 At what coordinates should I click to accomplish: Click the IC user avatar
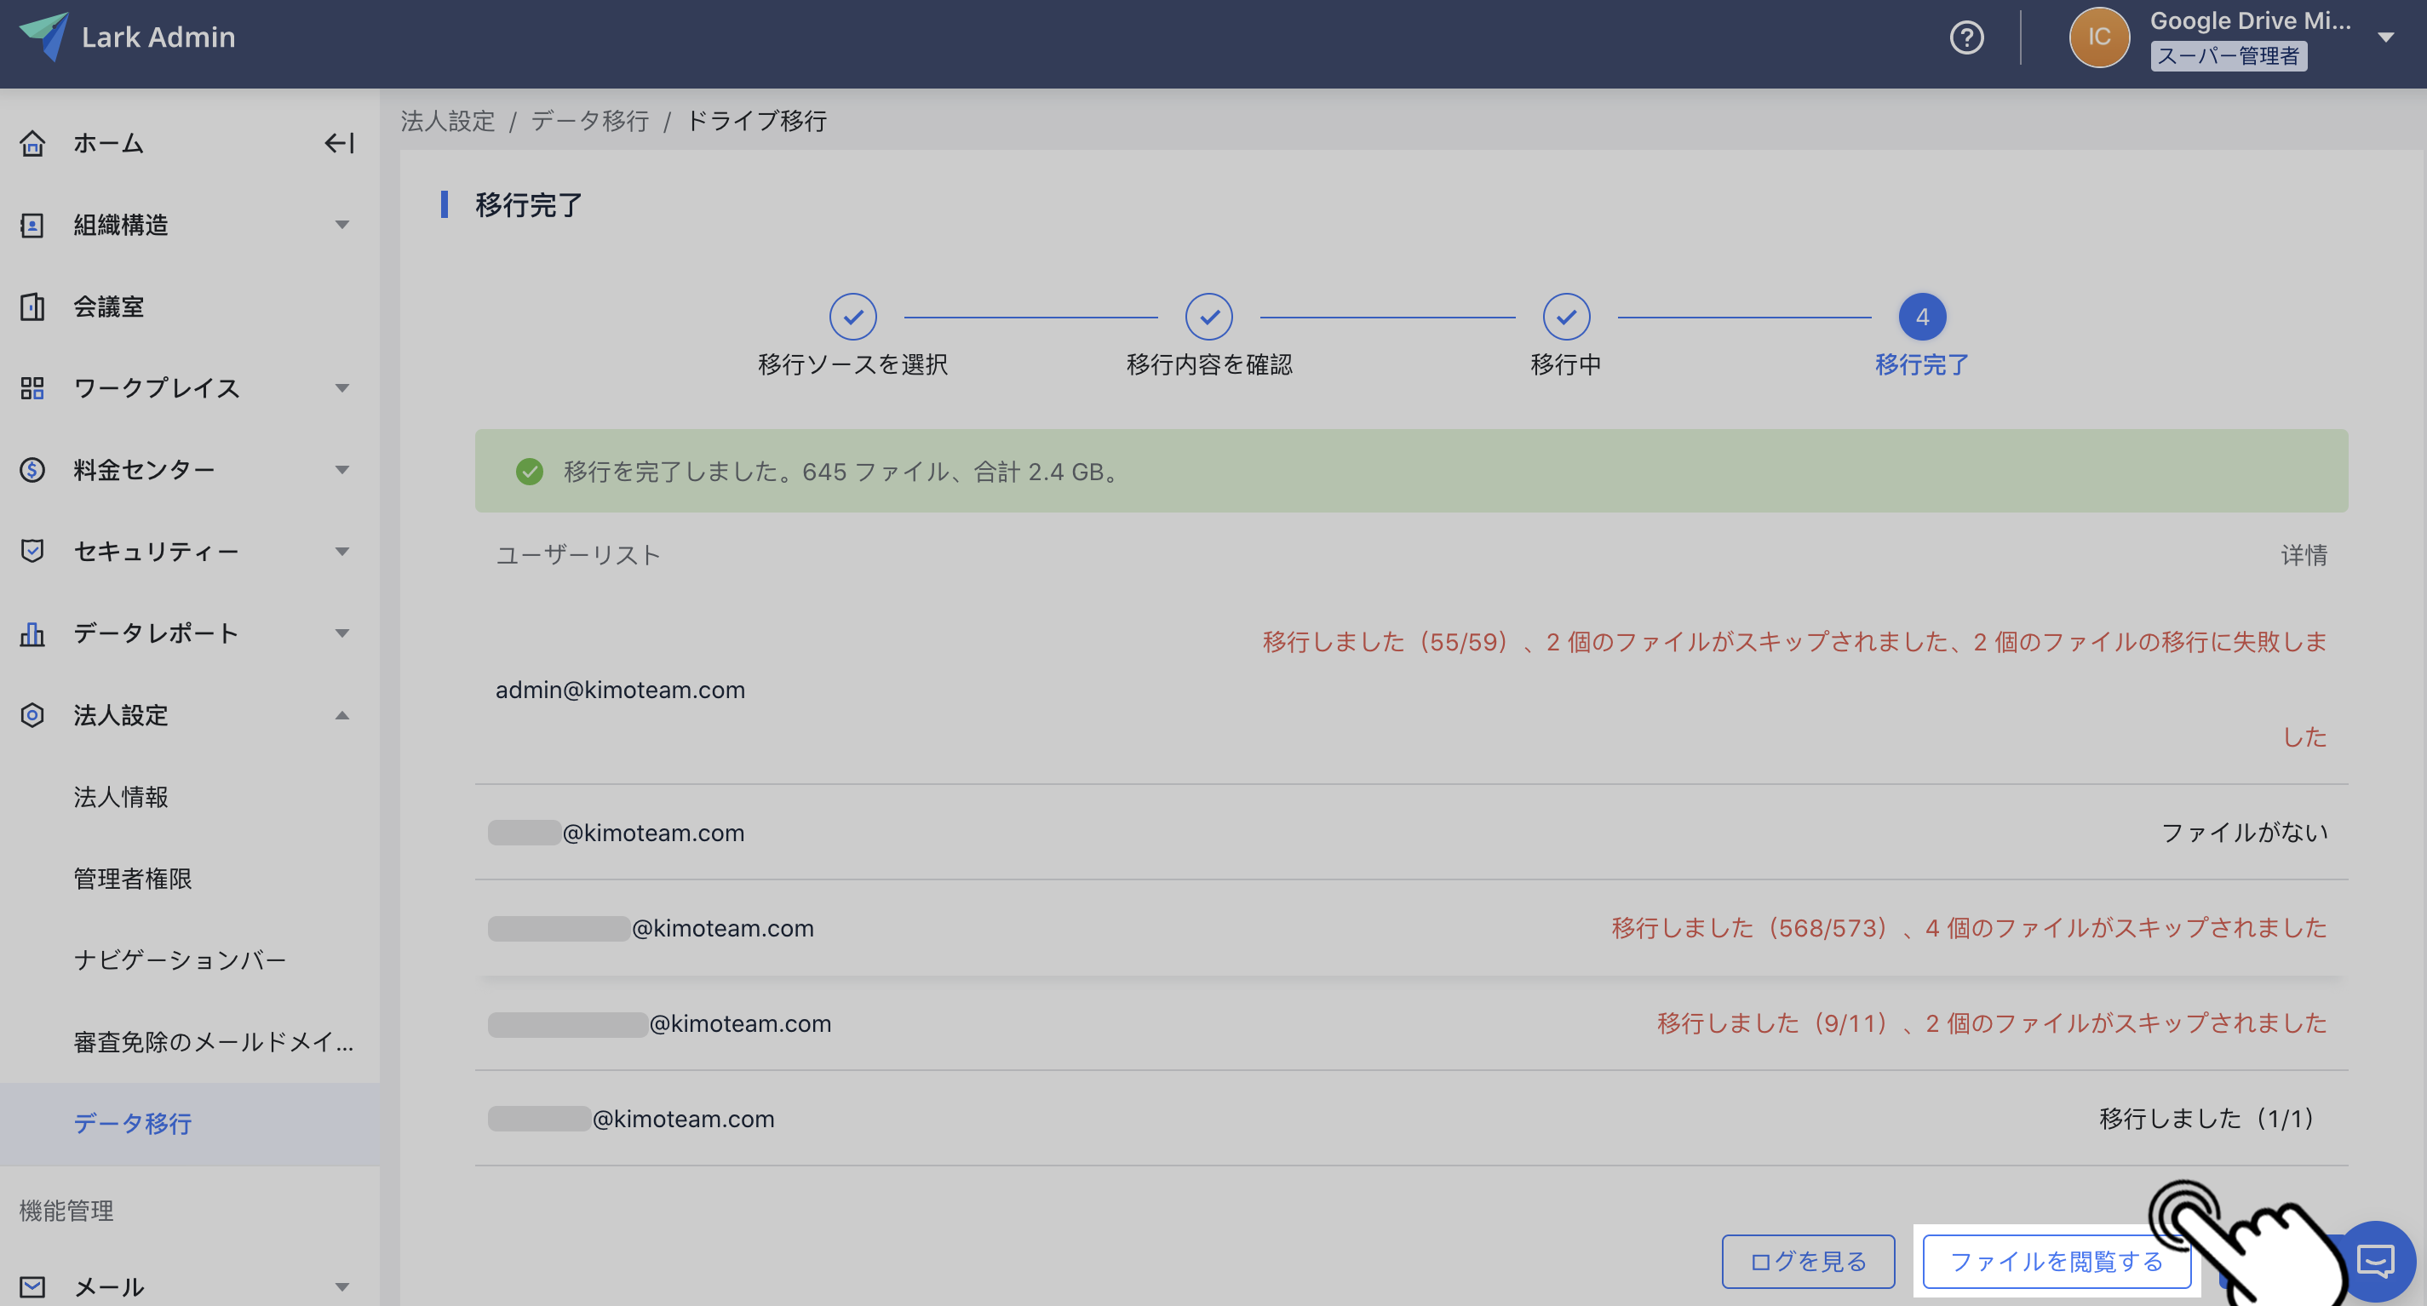(2098, 37)
